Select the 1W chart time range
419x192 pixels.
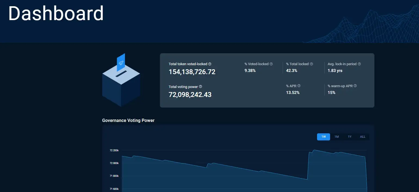pyautogui.click(x=324, y=137)
